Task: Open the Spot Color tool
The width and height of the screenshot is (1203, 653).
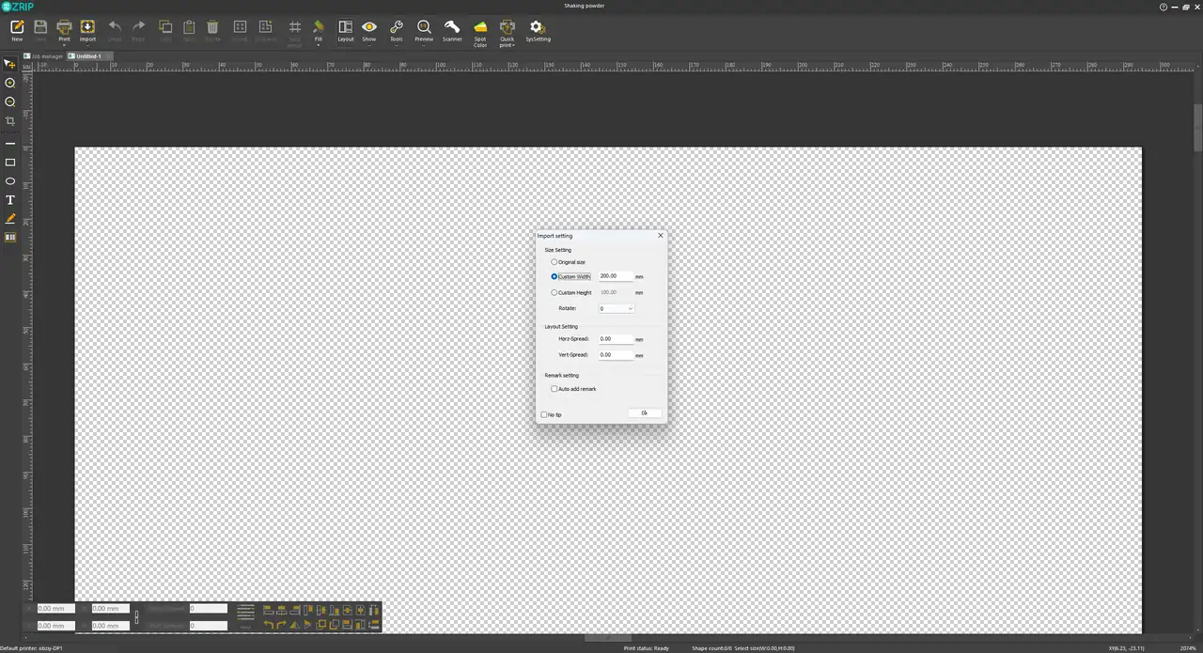Action: coord(480,33)
